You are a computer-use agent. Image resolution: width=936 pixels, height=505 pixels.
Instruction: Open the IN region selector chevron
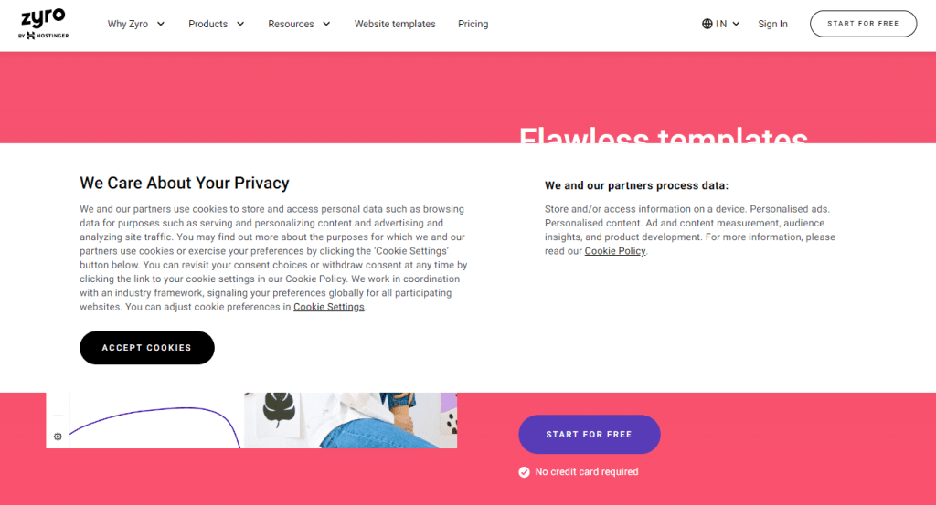(x=736, y=24)
